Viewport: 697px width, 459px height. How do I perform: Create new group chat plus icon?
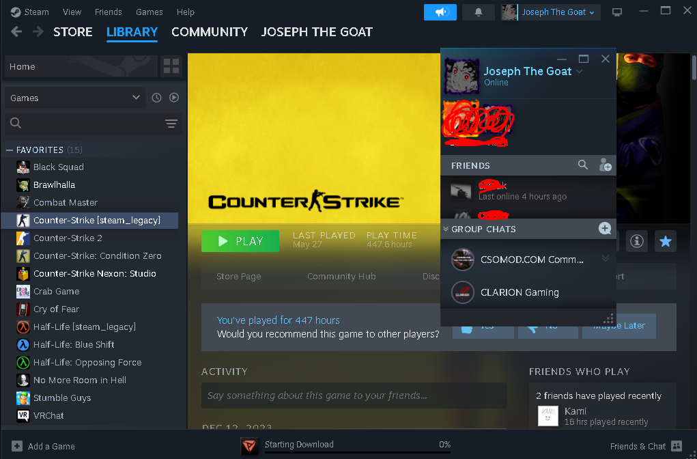click(605, 229)
